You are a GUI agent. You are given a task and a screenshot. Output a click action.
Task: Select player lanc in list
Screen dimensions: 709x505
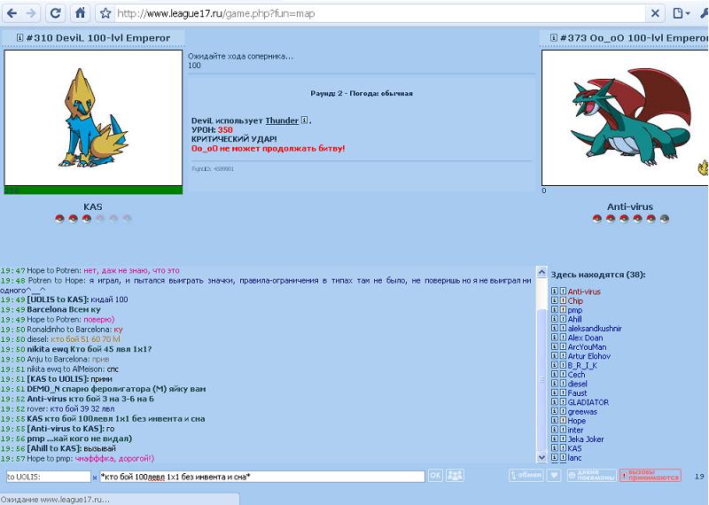click(574, 458)
